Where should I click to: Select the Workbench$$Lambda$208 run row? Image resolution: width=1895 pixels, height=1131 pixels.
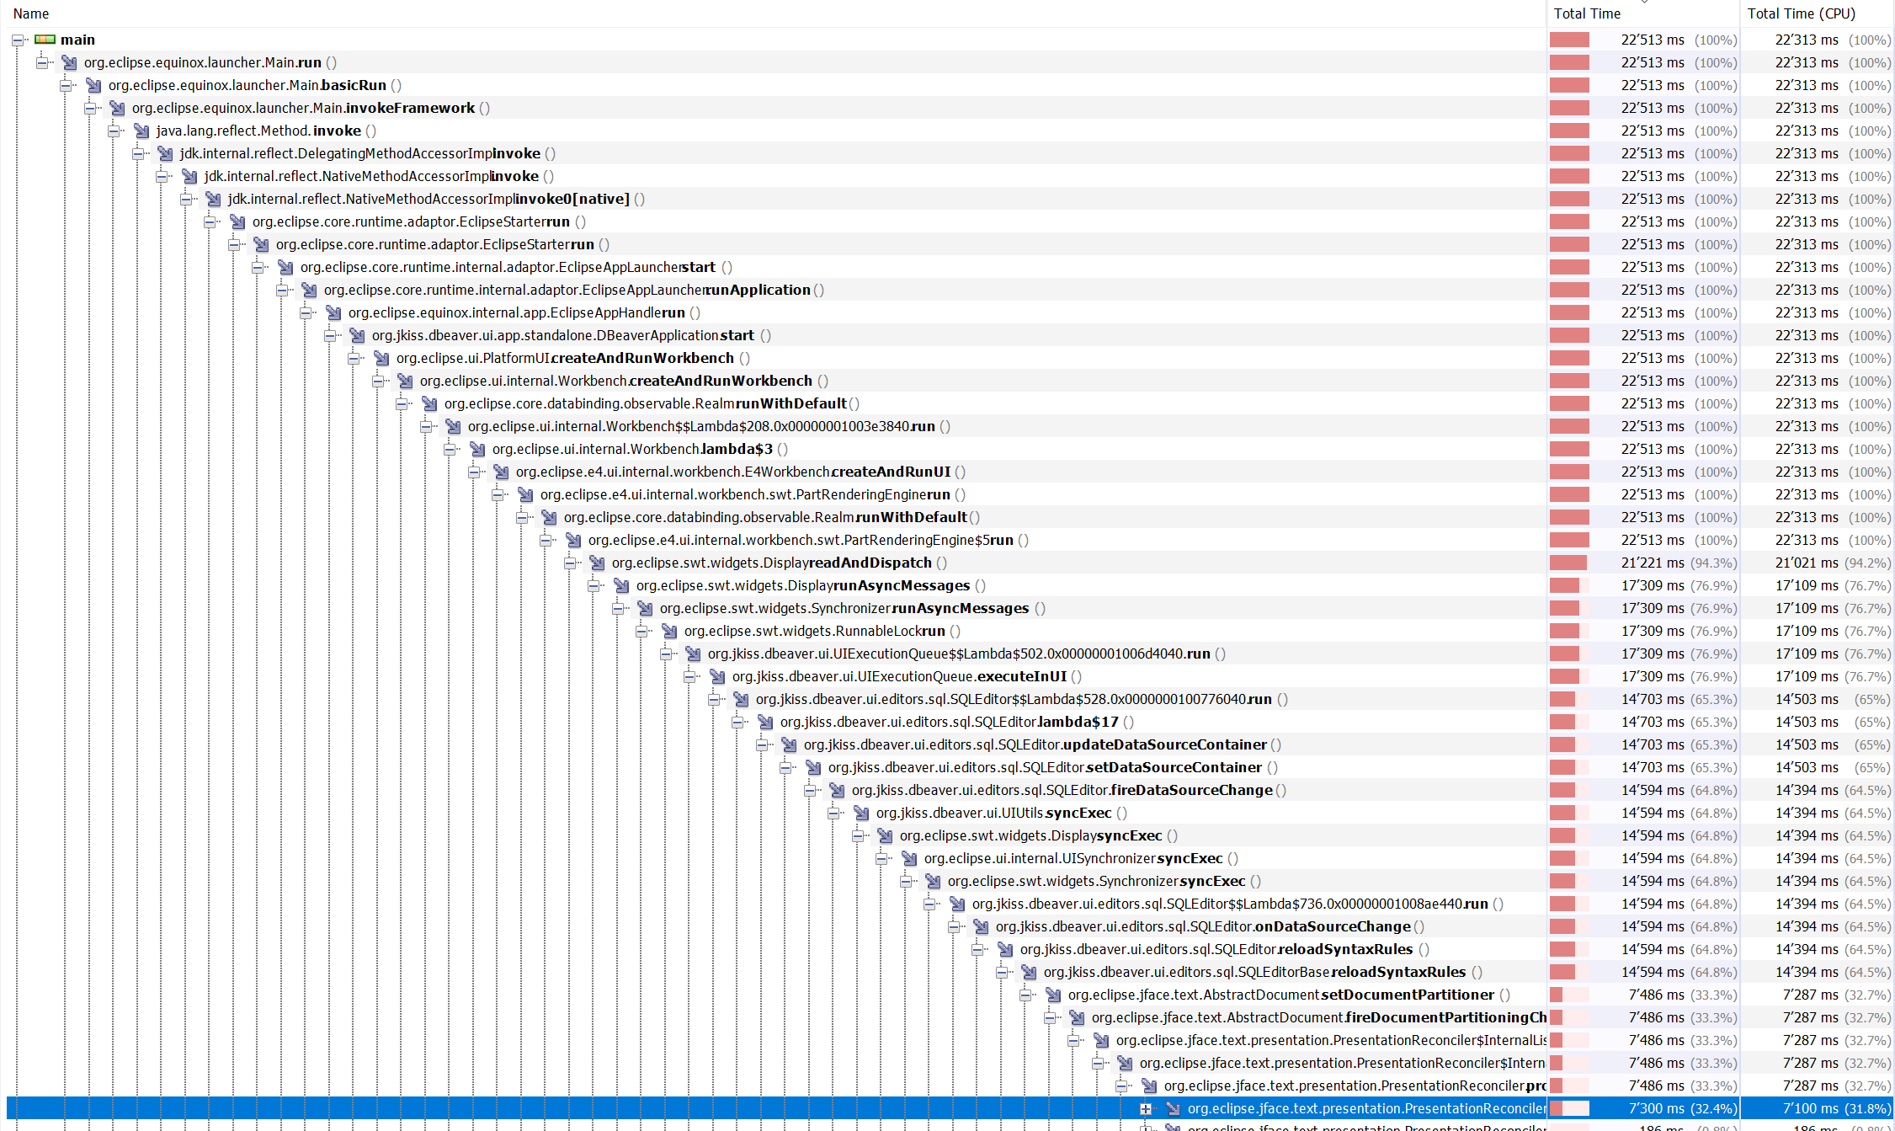[x=950, y=426]
